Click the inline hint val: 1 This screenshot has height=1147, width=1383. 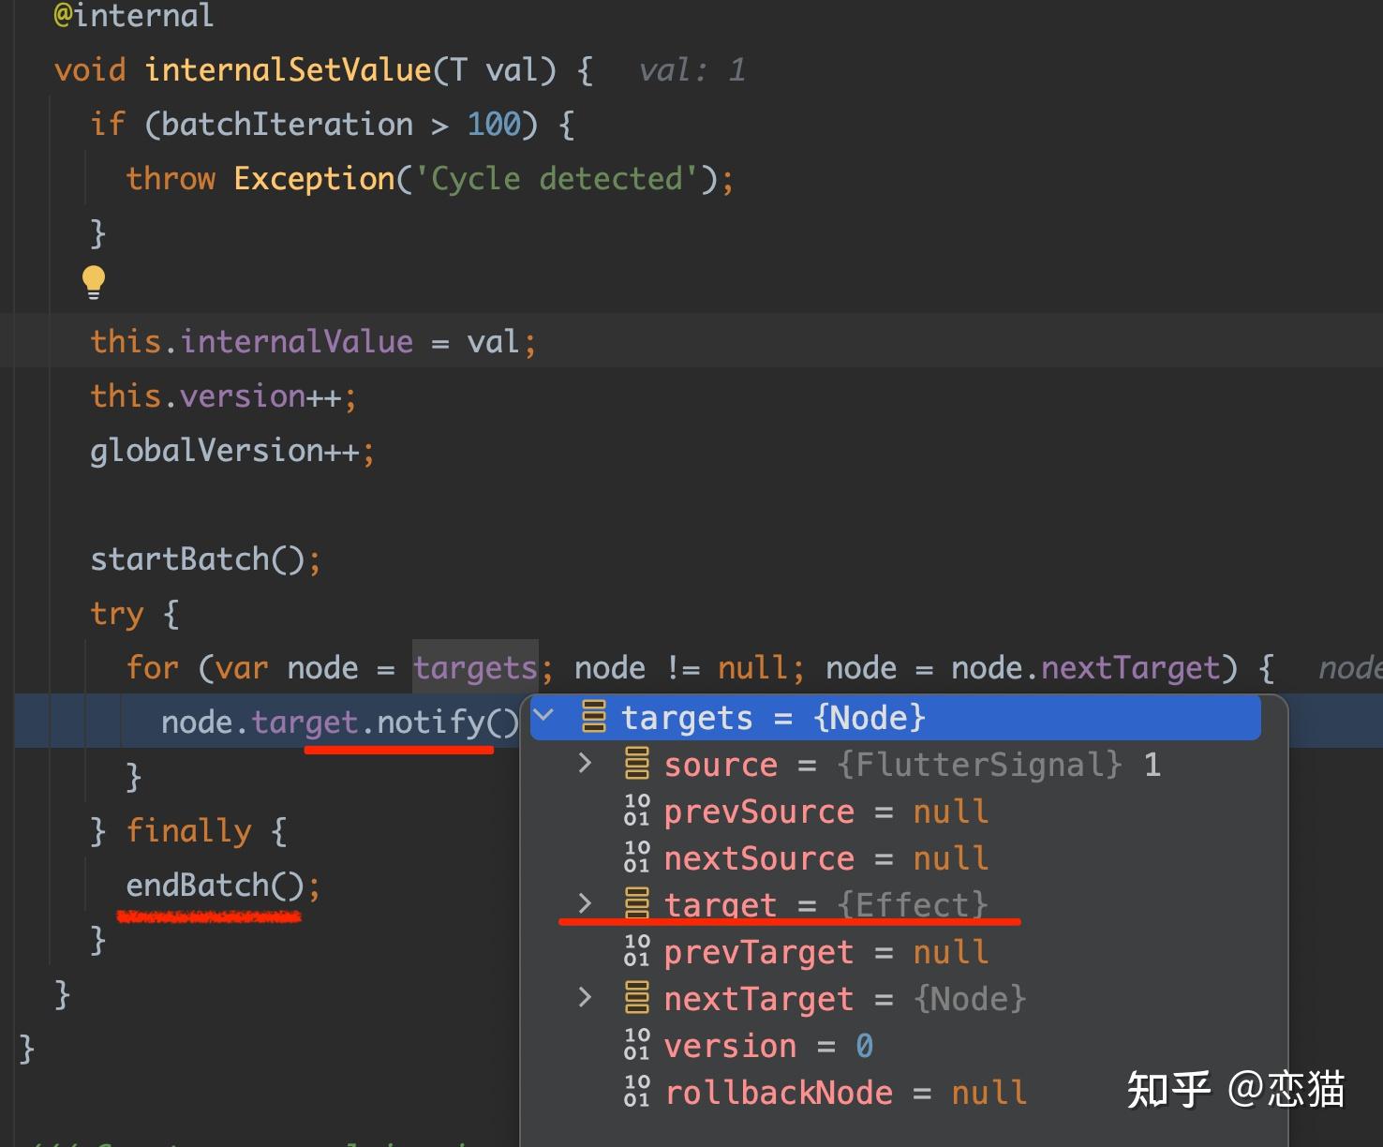pos(691,70)
